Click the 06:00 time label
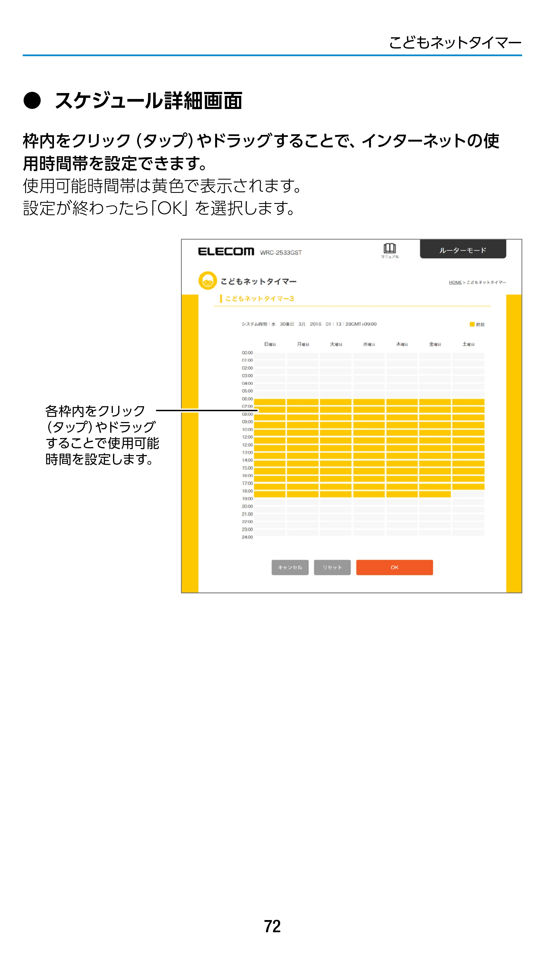The width and height of the screenshot is (545, 954). pyautogui.click(x=247, y=399)
